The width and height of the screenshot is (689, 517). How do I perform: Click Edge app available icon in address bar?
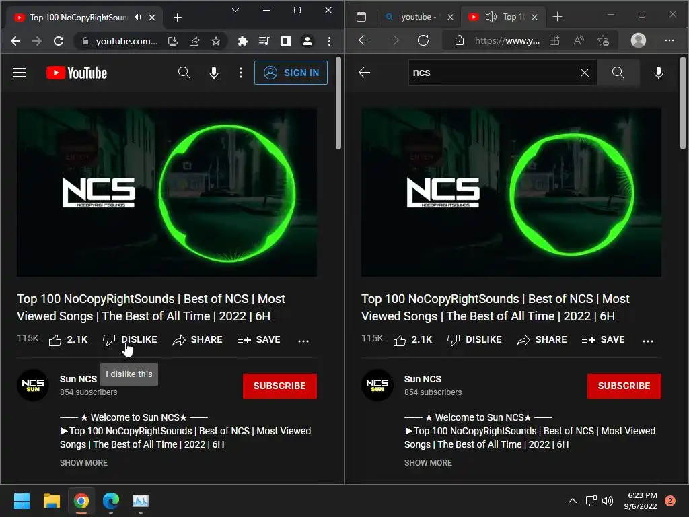pos(554,40)
